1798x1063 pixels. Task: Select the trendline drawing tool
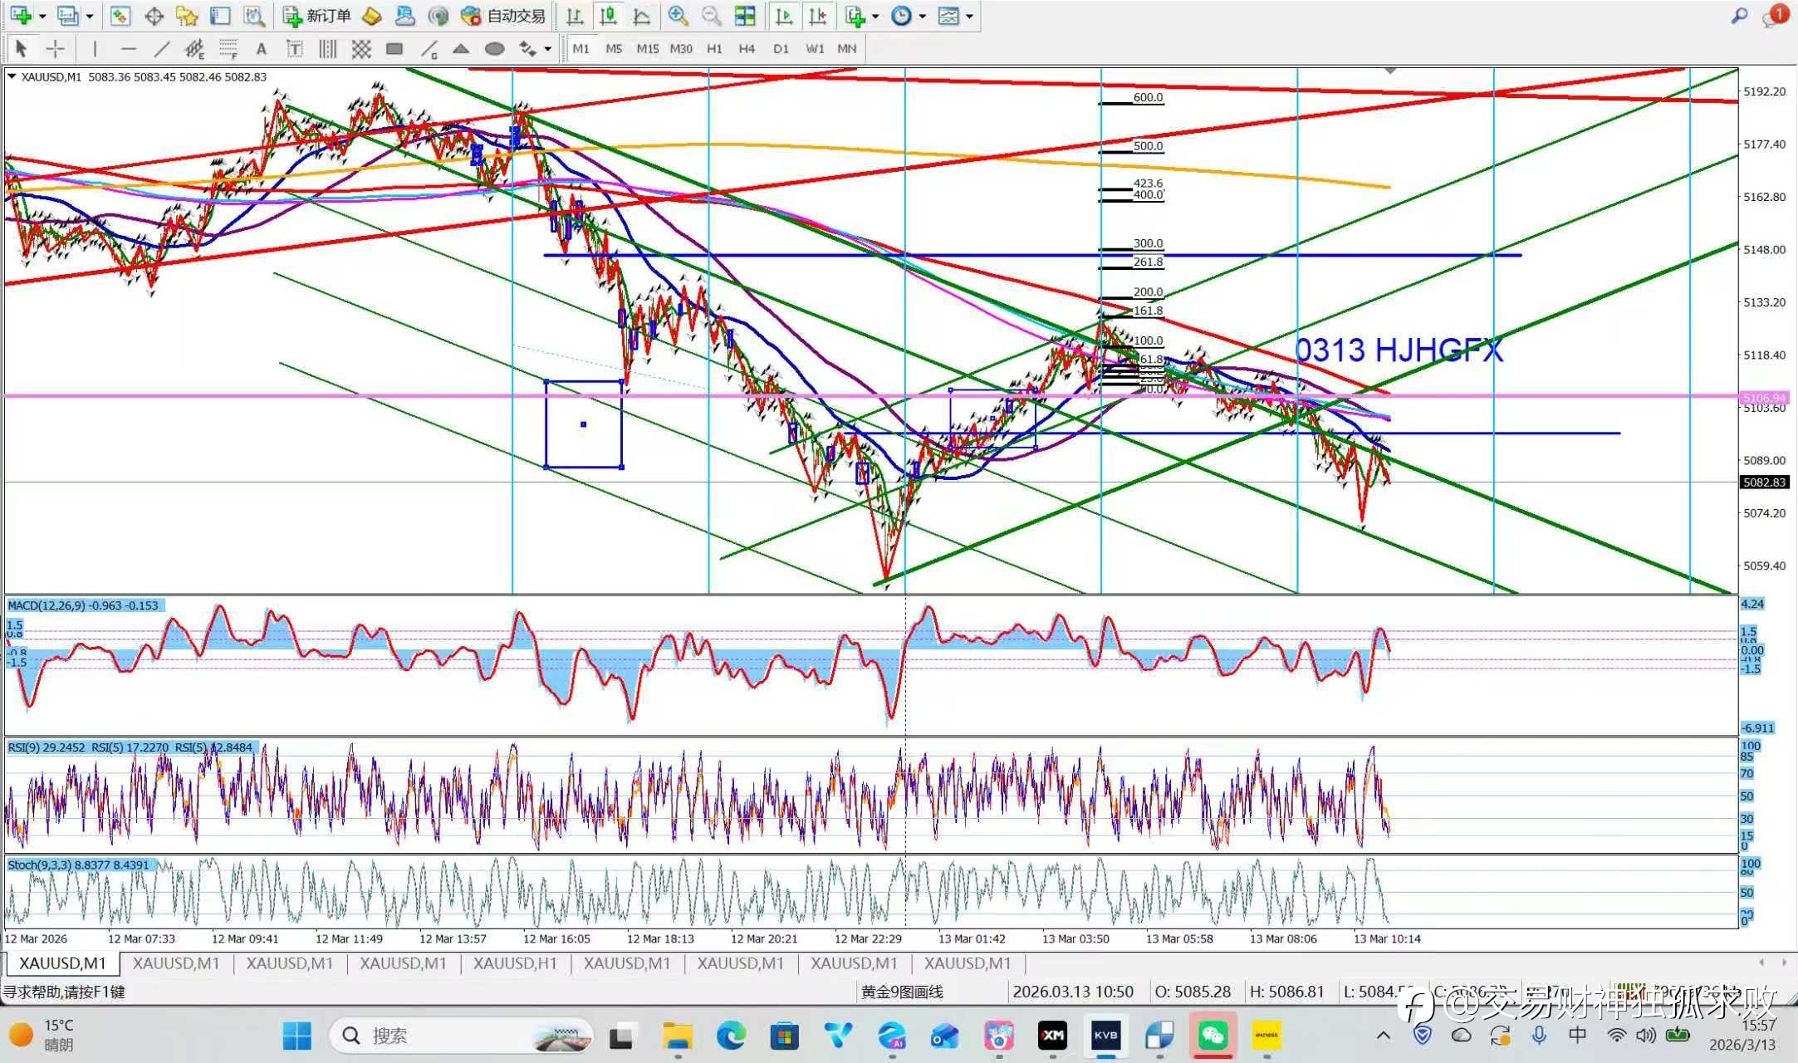(161, 49)
